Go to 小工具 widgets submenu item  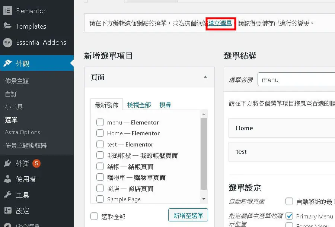14,107
